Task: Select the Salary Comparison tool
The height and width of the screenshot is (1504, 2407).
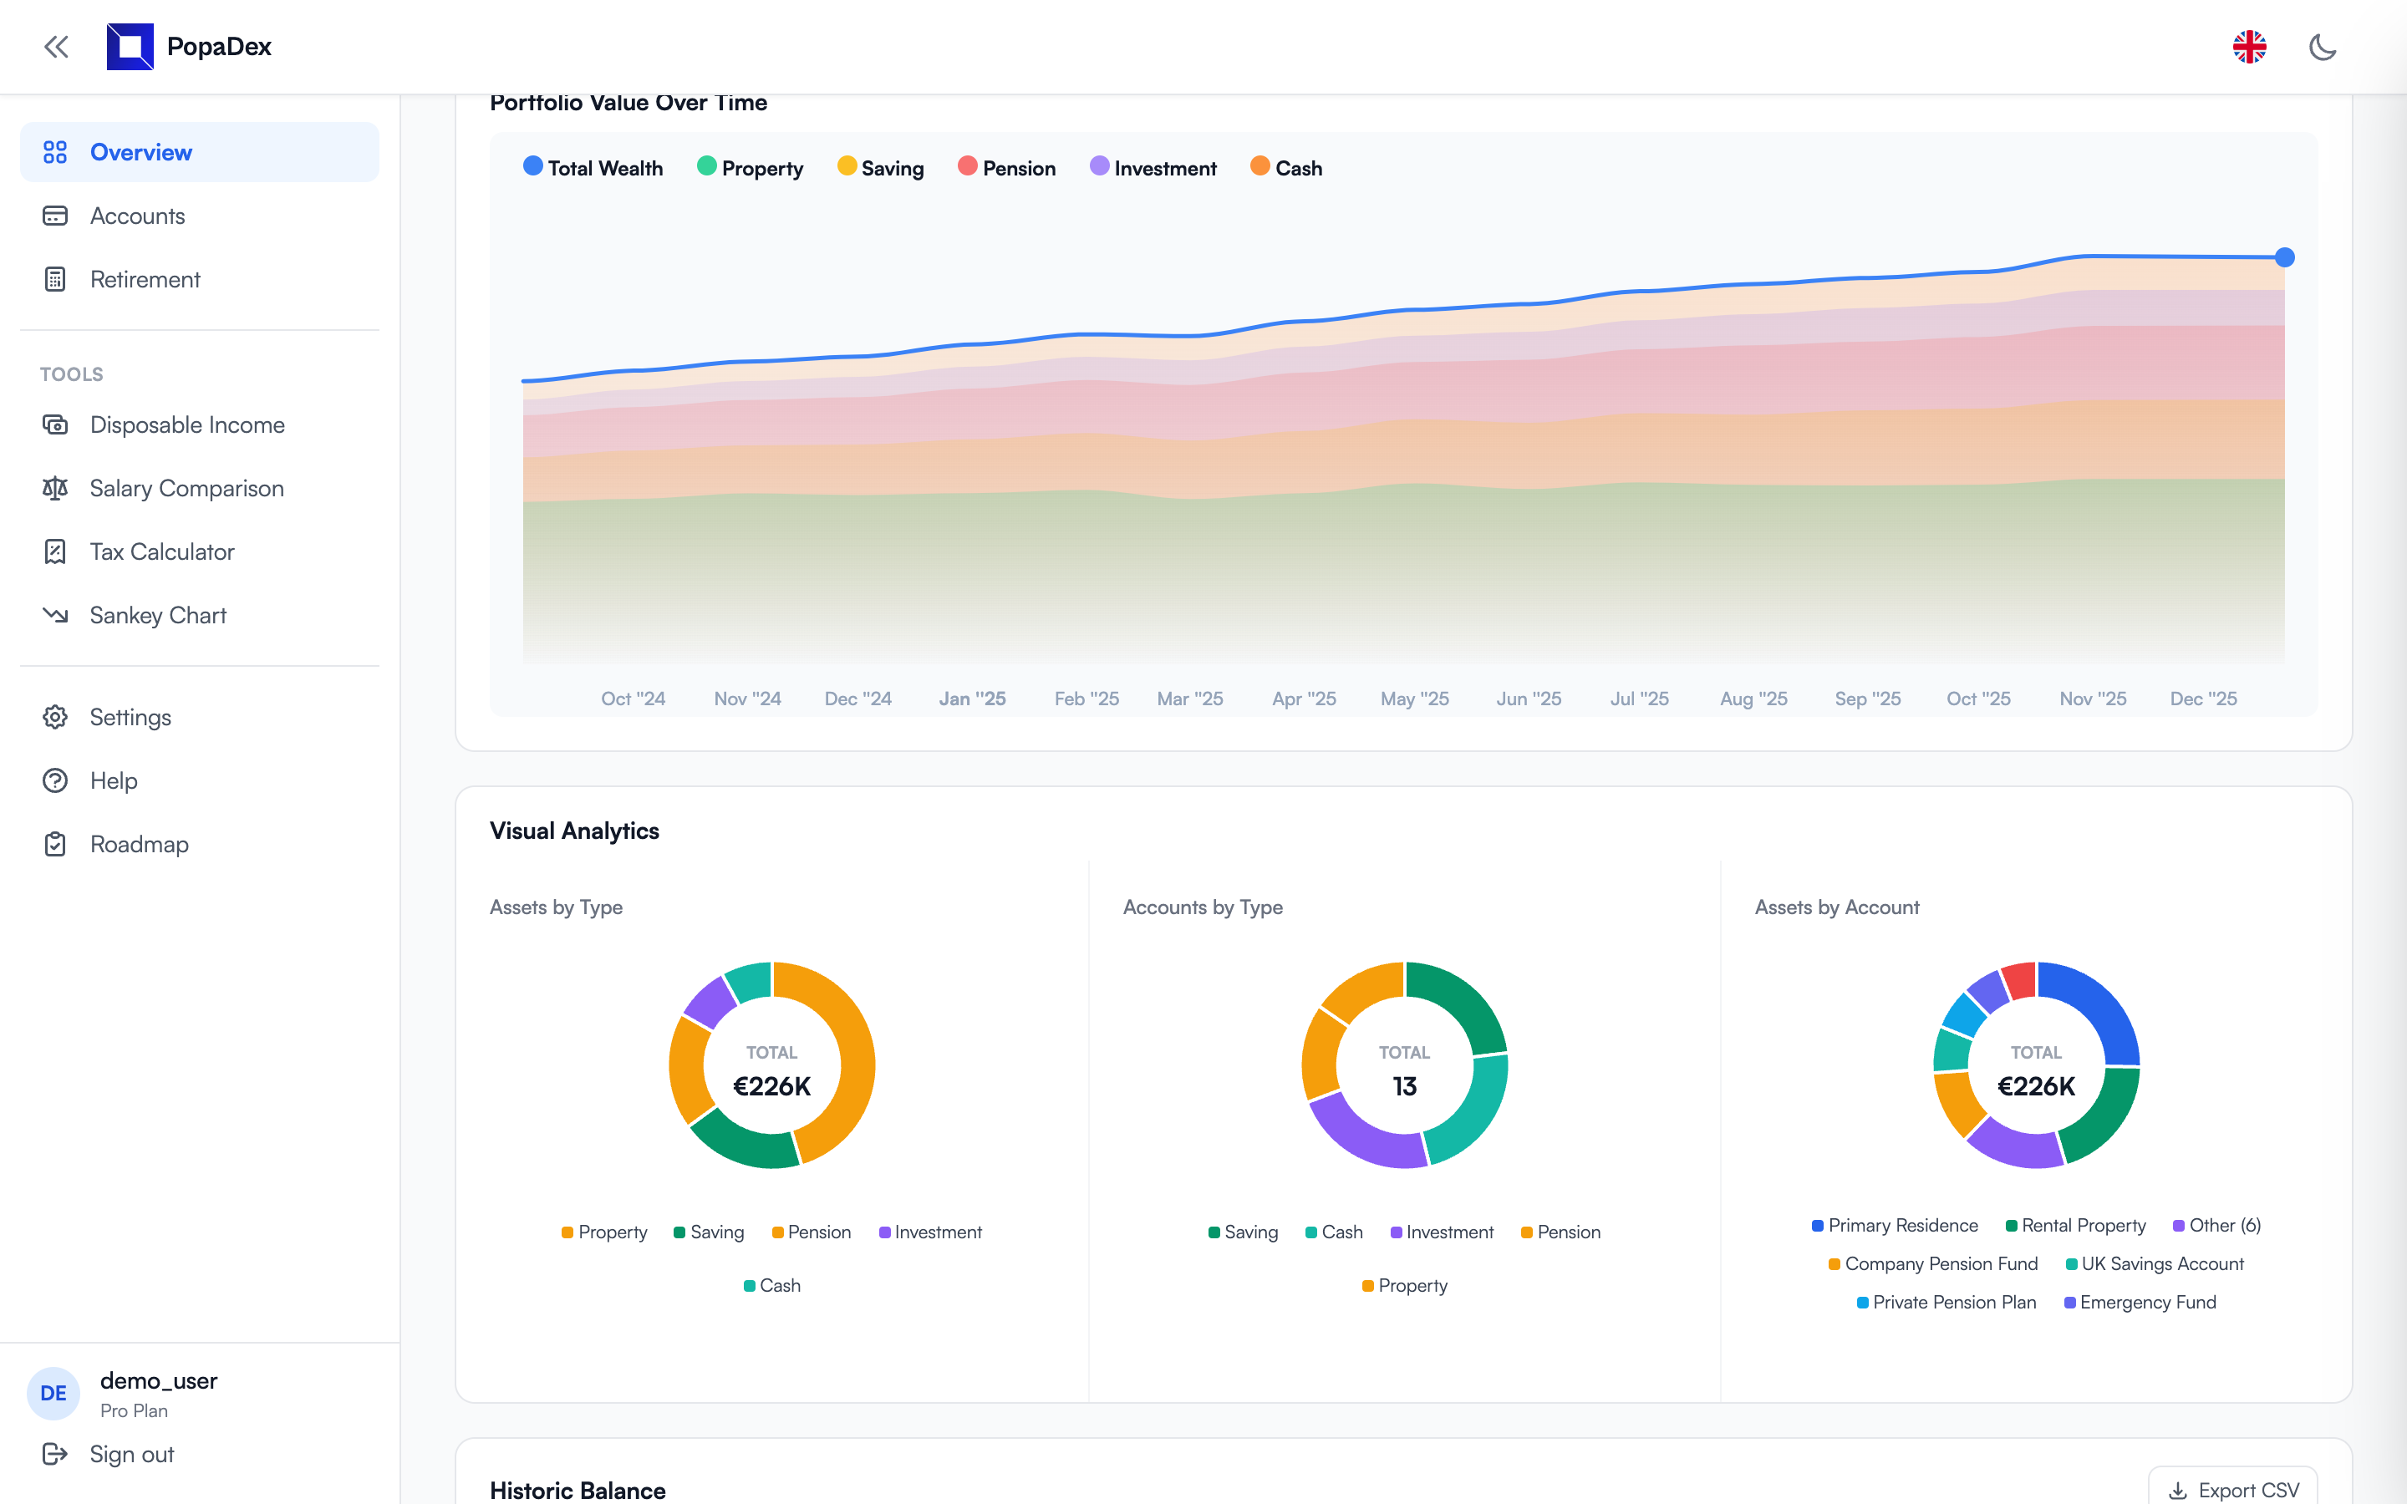Action: 187,489
